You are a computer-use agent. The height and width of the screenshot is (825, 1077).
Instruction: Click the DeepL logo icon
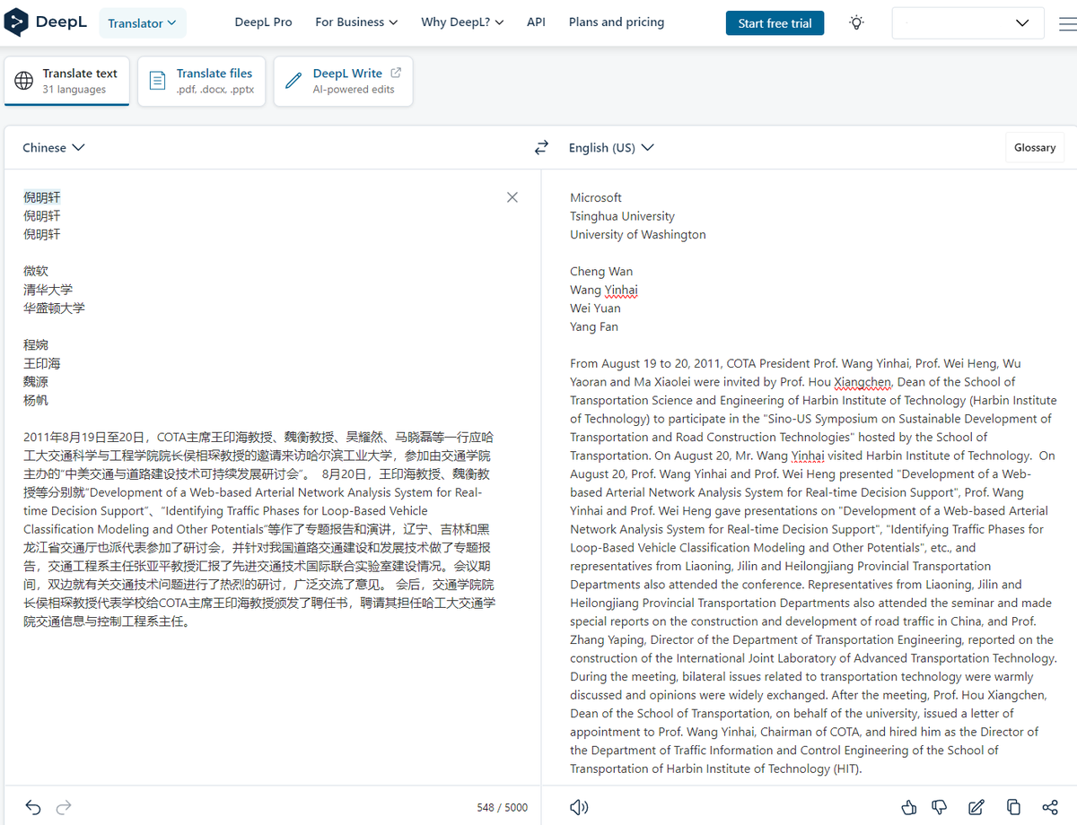[16, 22]
